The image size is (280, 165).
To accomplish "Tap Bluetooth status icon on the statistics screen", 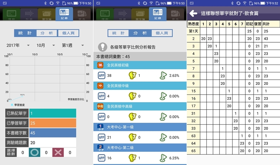I will pos(46,3).
